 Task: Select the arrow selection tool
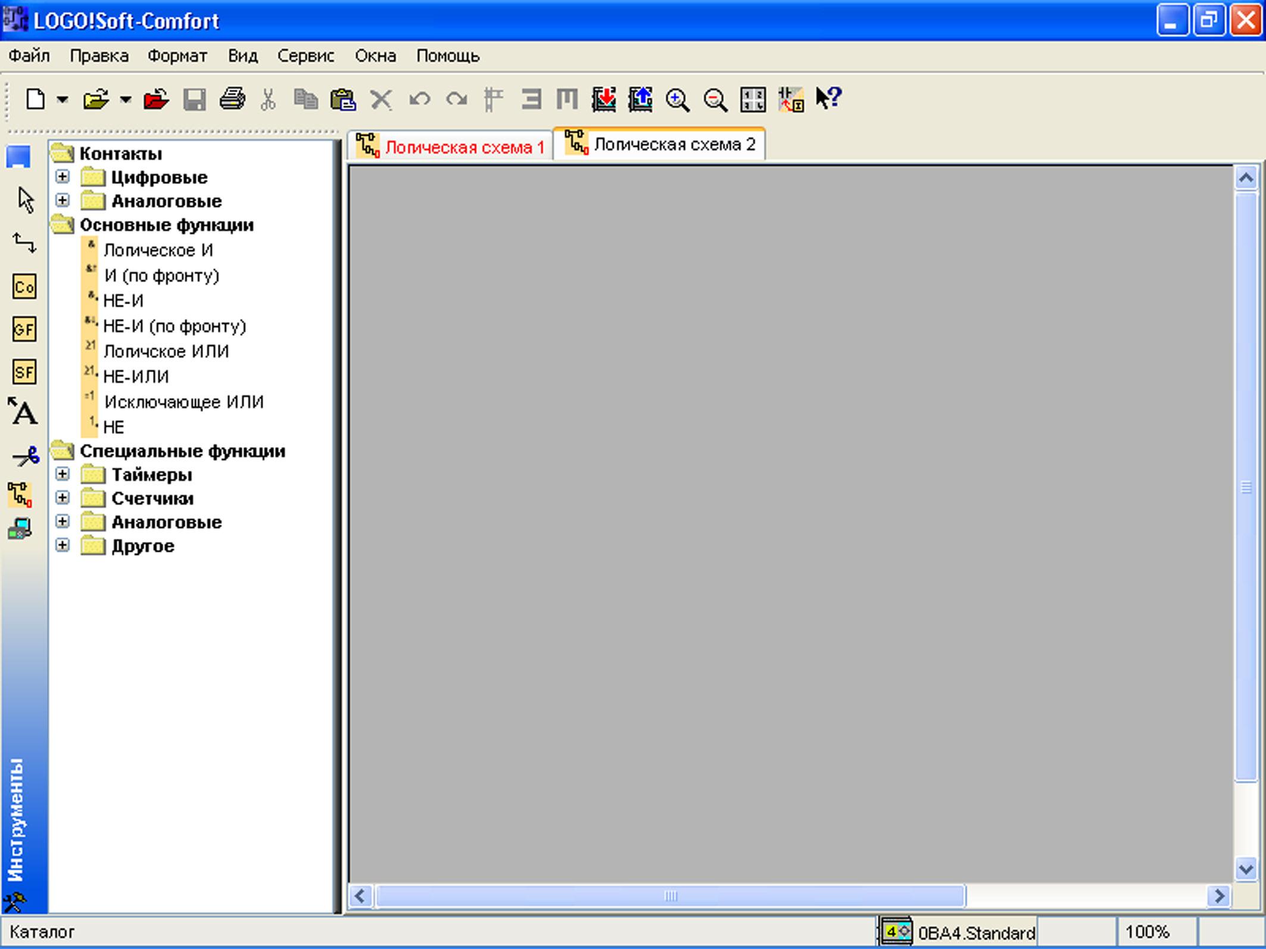(26, 200)
